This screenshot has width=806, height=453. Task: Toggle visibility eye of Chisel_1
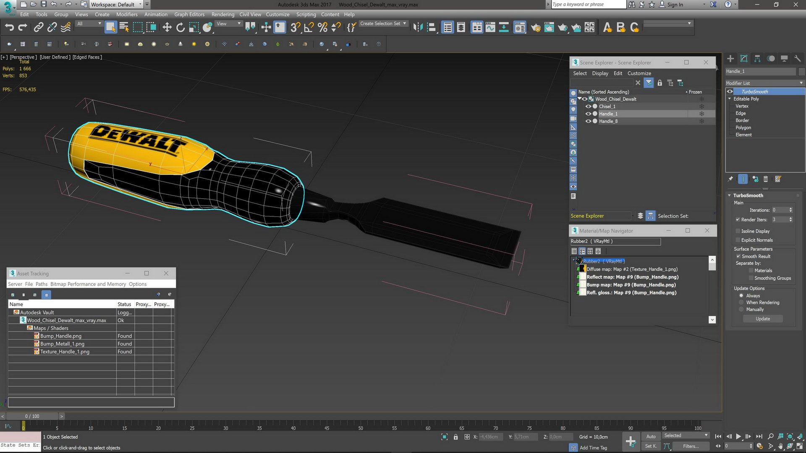click(x=588, y=107)
